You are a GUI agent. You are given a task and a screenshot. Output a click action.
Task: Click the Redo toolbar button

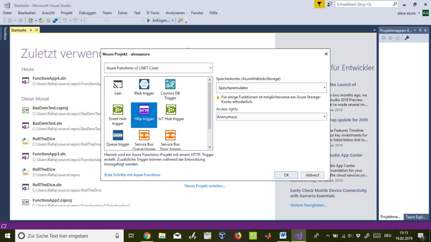point(76,21)
